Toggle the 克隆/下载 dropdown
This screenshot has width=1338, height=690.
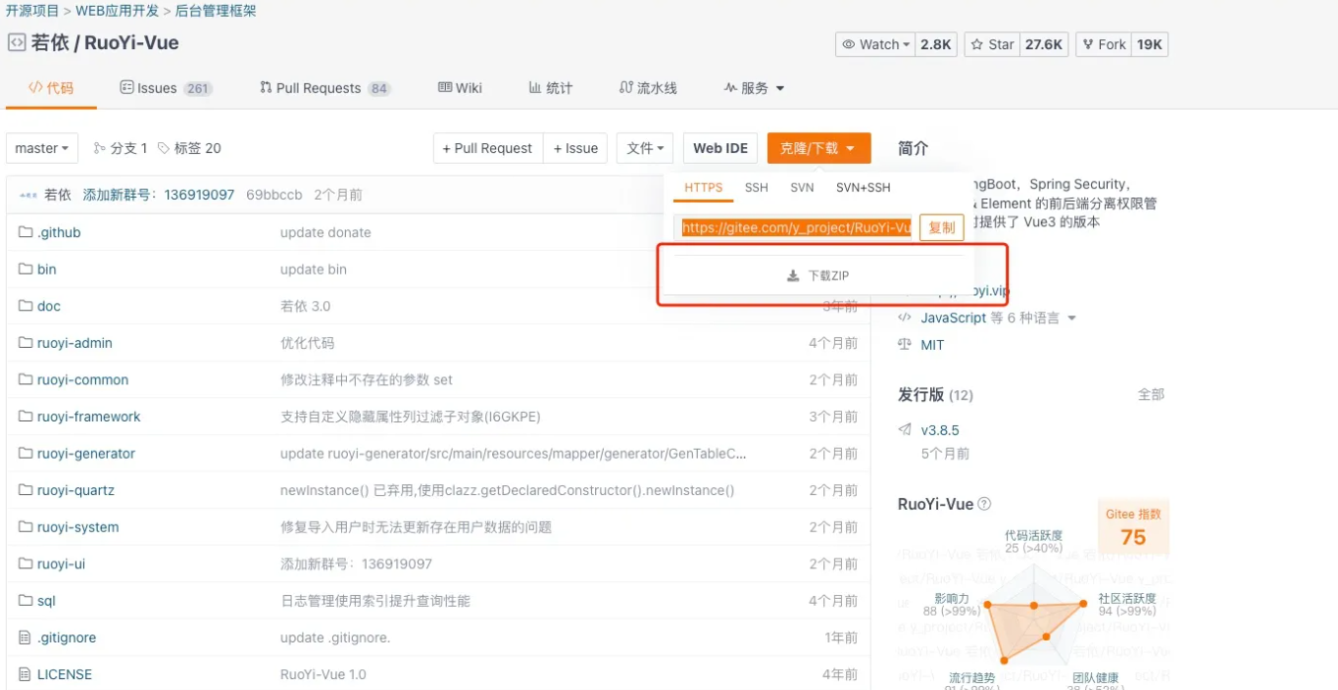pos(818,148)
